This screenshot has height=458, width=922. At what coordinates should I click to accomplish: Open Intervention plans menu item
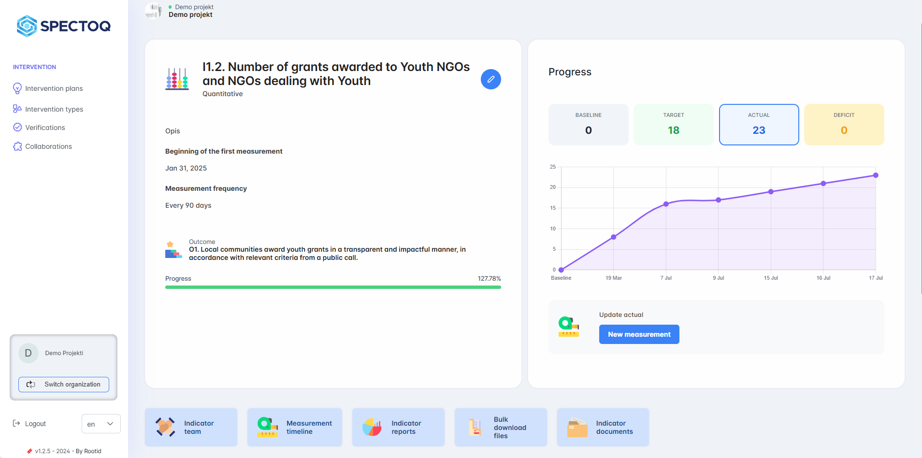click(54, 88)
